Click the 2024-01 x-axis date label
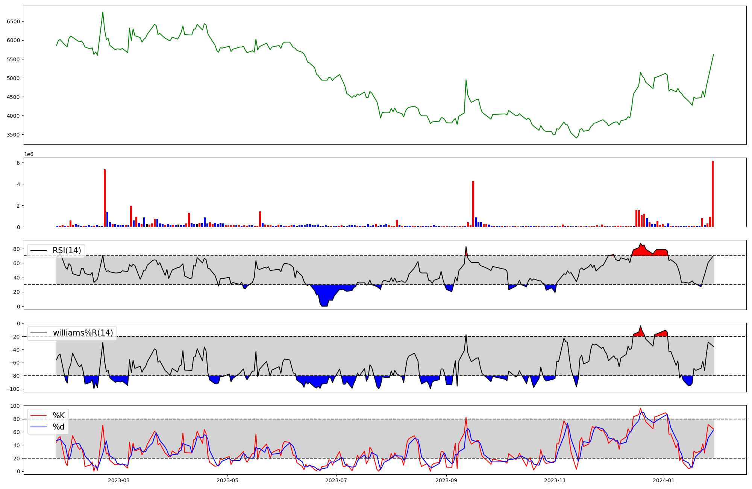Screen dimensions: 752x489 click(664, 480)
